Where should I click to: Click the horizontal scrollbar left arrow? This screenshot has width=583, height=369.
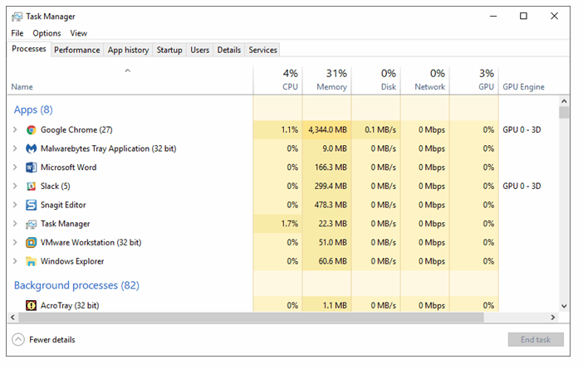[12, 318]
